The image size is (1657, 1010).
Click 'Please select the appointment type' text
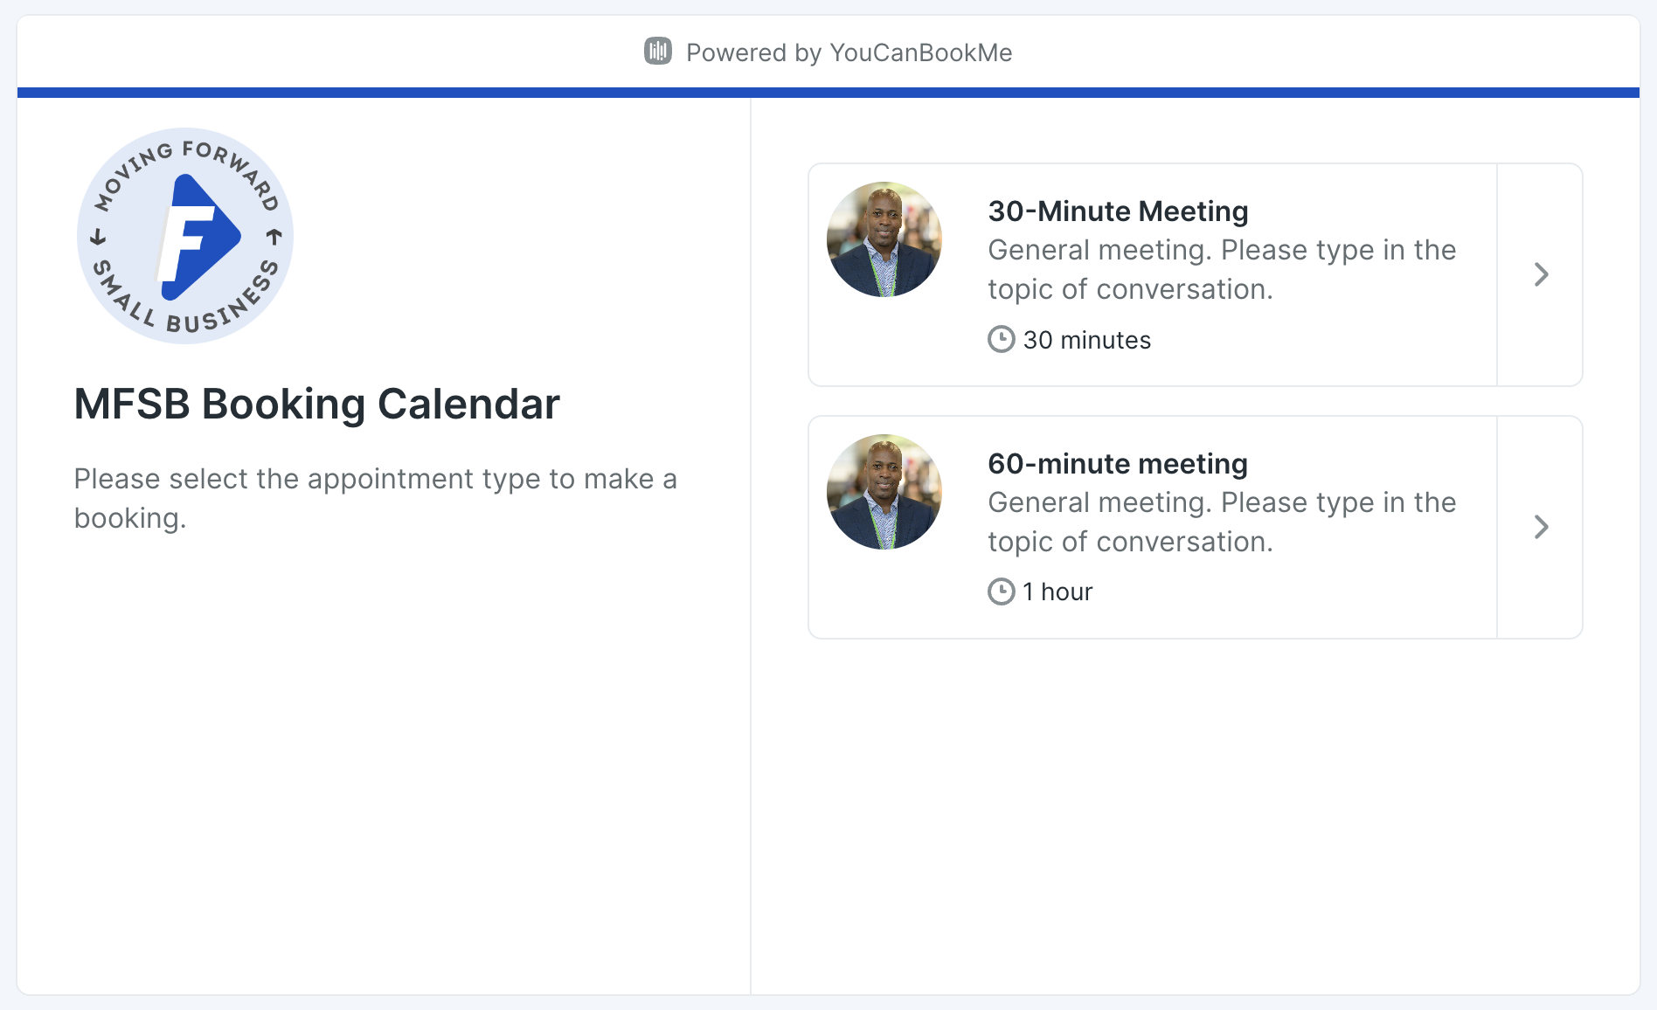point(376,498)
